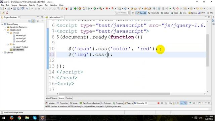Click the editor vertical scrollbar
Image resolution: width=215 pixels, height=121 pixels.
[208, 50]
